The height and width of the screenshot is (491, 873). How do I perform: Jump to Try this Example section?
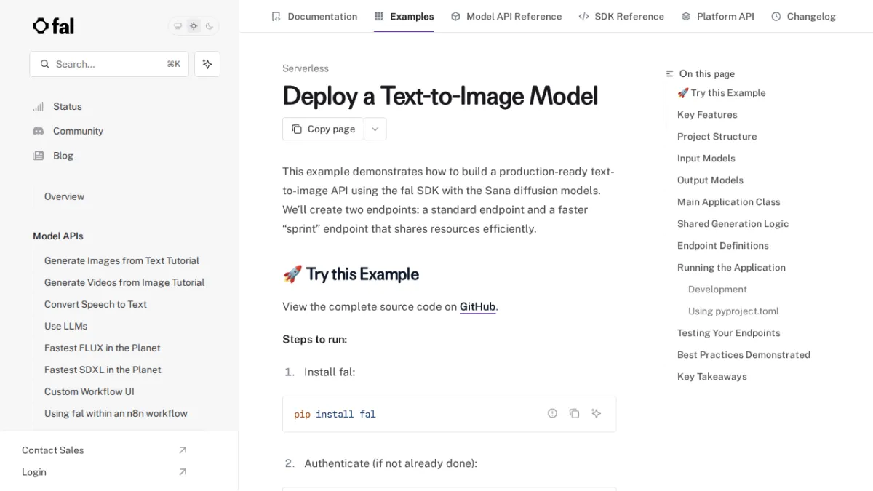721,92
